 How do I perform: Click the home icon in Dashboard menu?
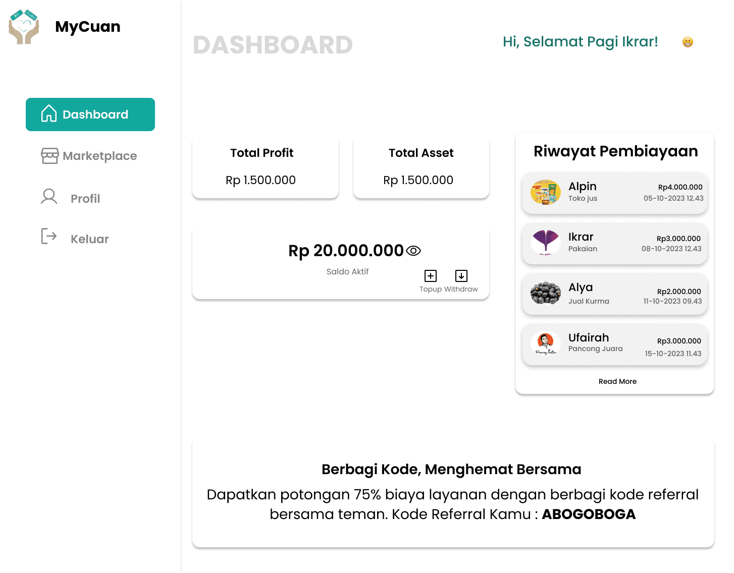click(49, 113)
